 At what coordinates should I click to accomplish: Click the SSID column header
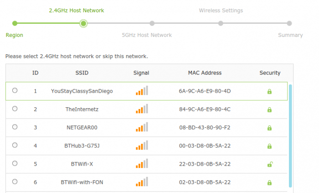(82, 73)
